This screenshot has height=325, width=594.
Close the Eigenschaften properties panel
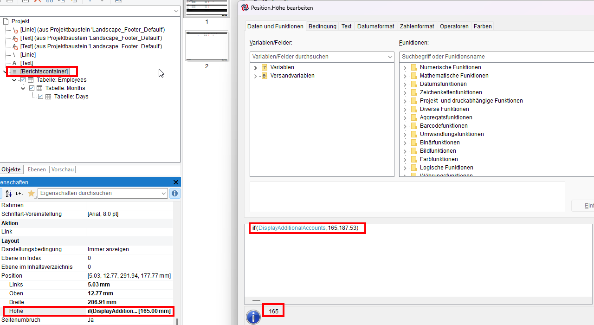pyautogui.click(x=175, y=182)
